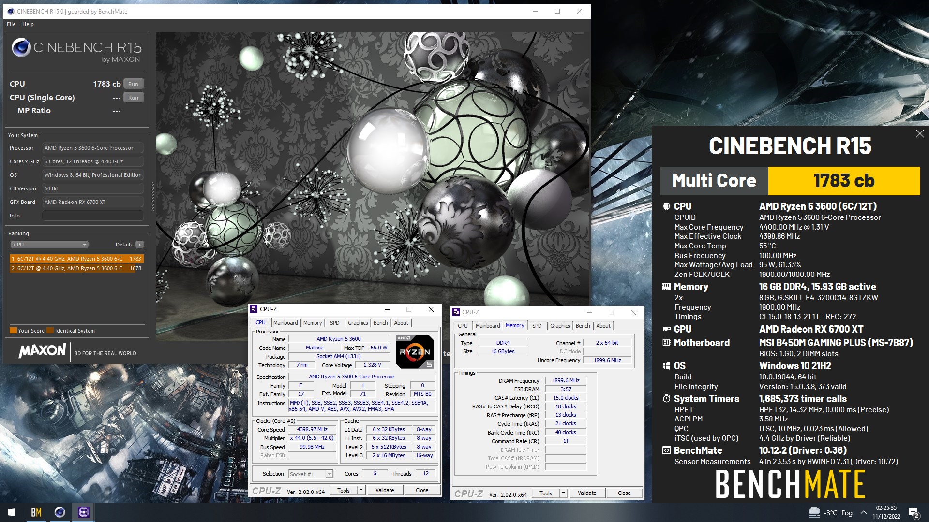The height and width of the screenshot is (522, 929).
Task: Open About tab in CPU-Z CPU window
Action: [x=401, y=323]
